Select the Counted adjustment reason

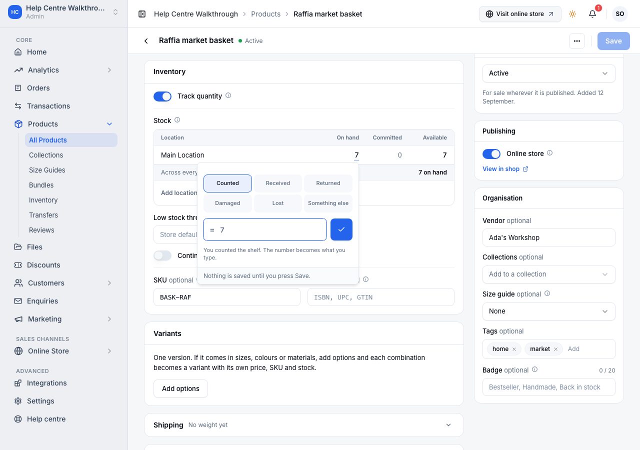point(227,183)
